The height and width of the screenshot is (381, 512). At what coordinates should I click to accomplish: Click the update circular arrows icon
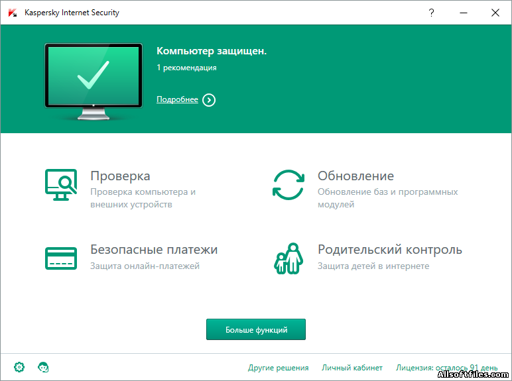pyautogui.click(x=288, y=185)
